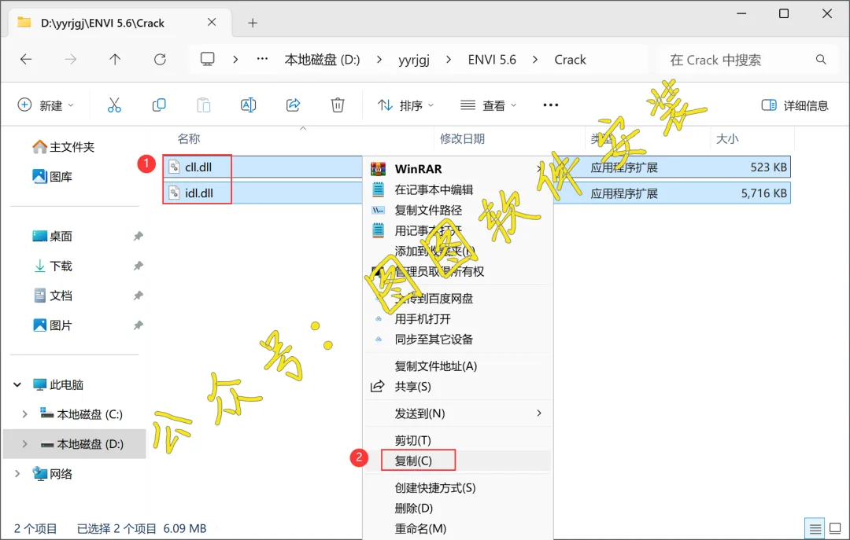Click the address bar ellipsis for hidden path

[262, 59]
